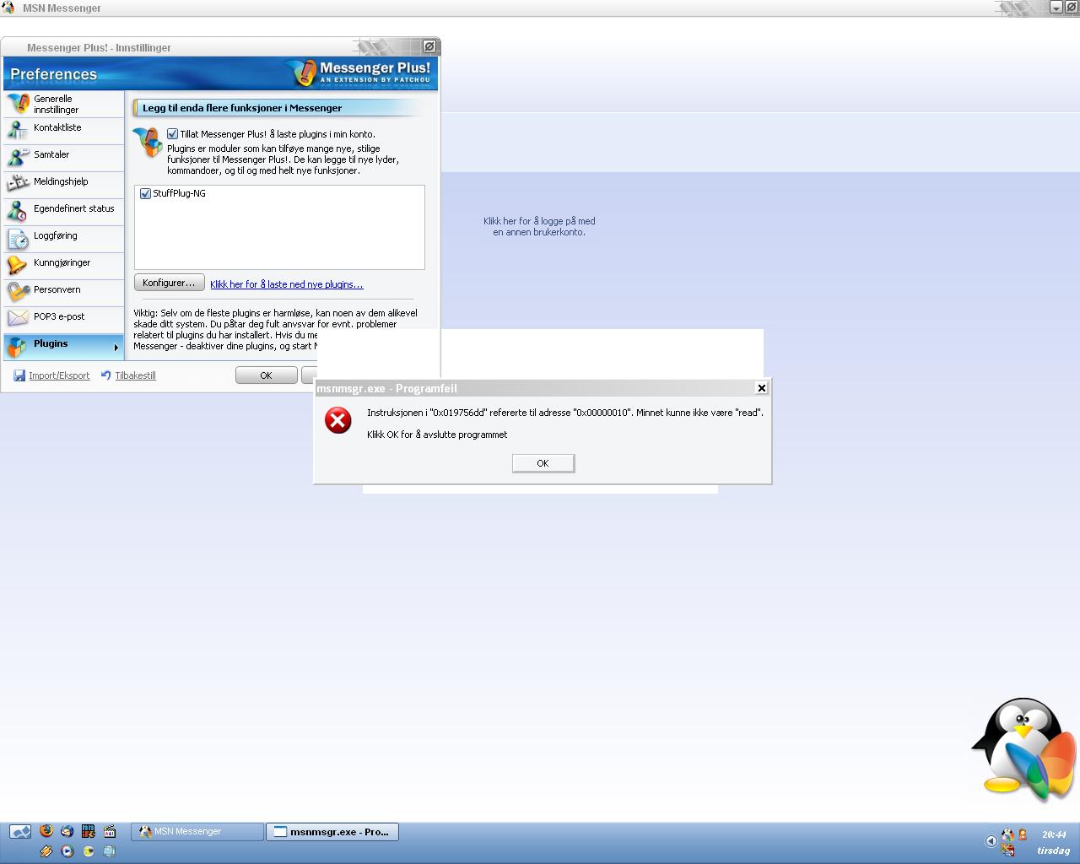Open the clapperboard movie app in quick launch
The width and height of the screenshot is (1080, 864).
[x=109, y=831]
